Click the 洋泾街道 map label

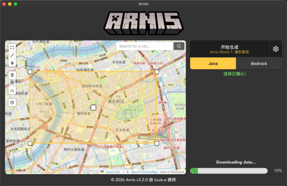(x=119, y=62)
